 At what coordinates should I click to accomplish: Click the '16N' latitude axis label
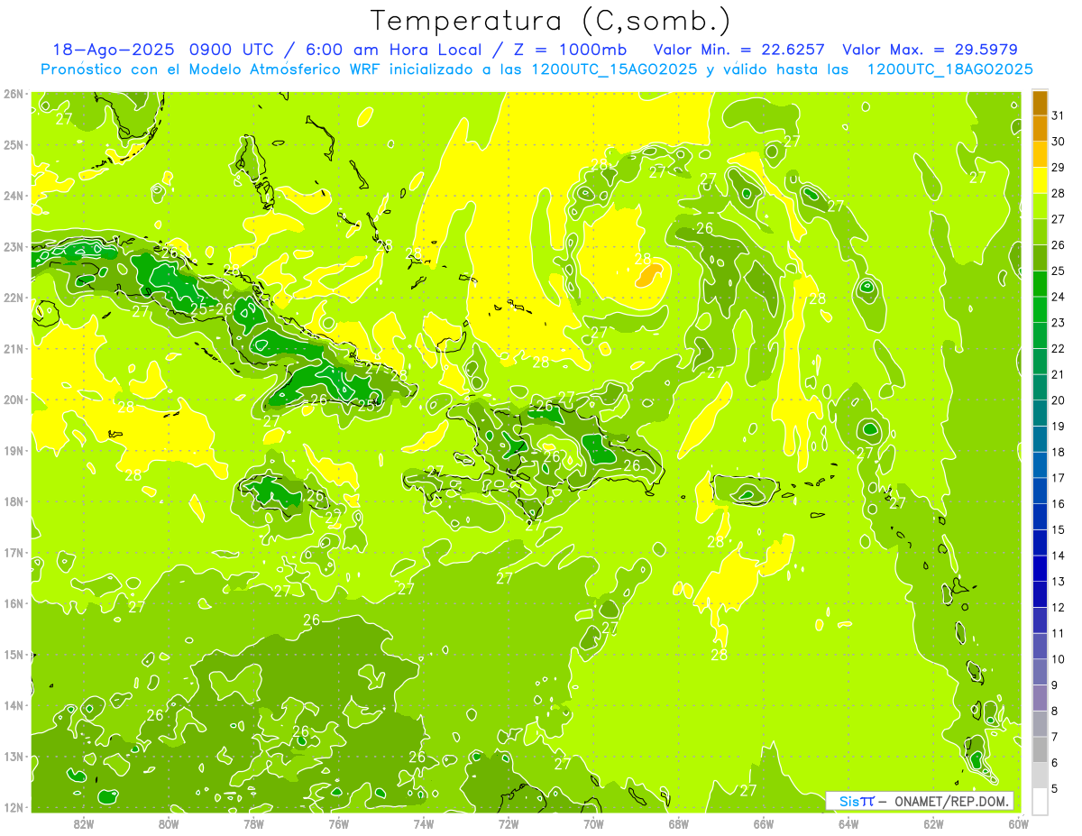pyautogui.click(x=13, y=603)
